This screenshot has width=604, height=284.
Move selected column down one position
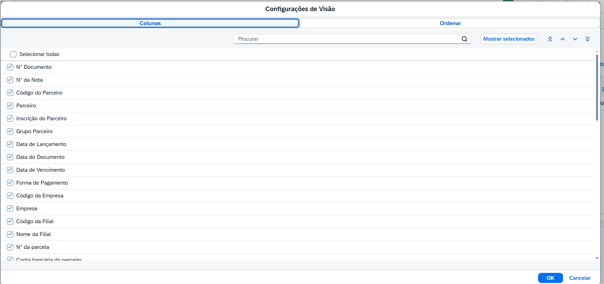coord(575,39)
